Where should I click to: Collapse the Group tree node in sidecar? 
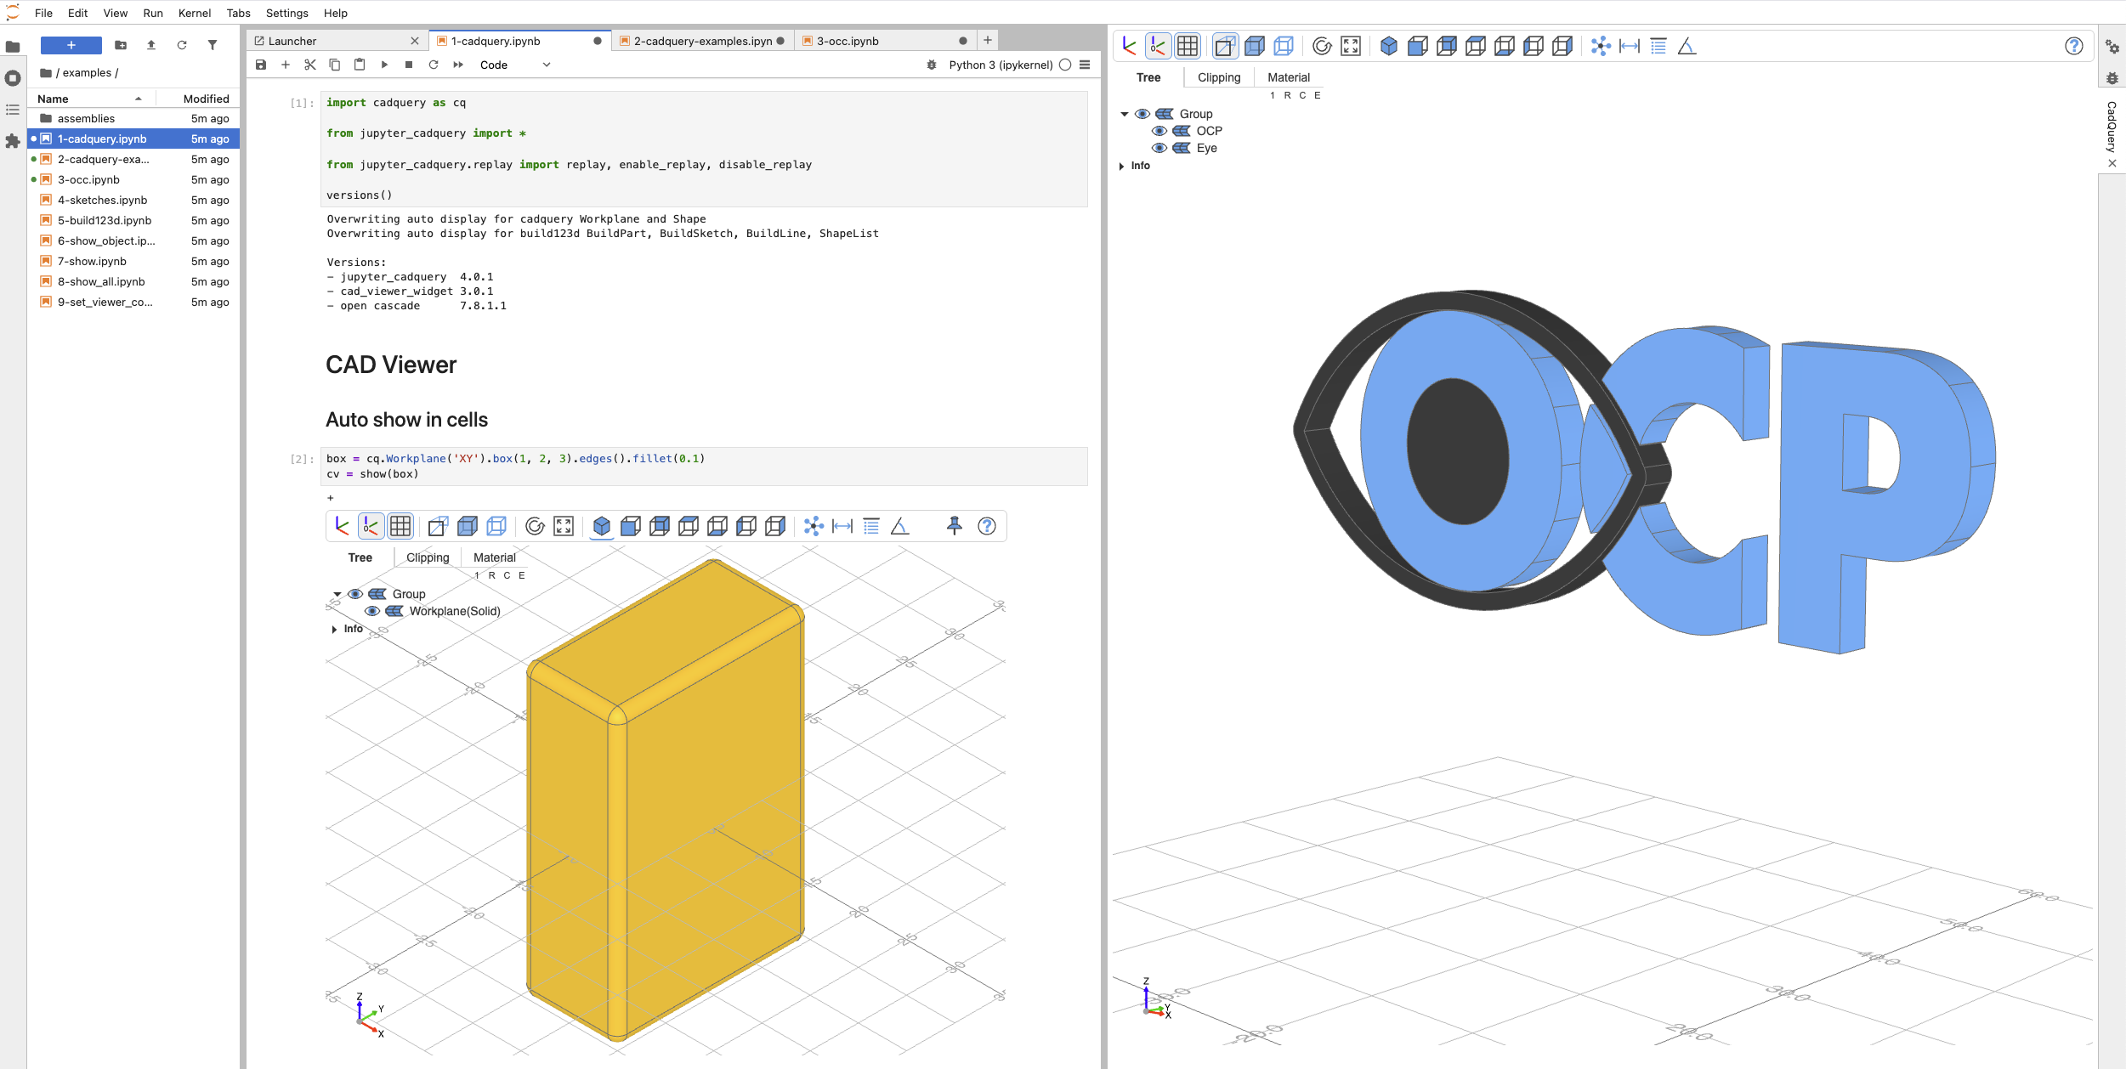1125,114
